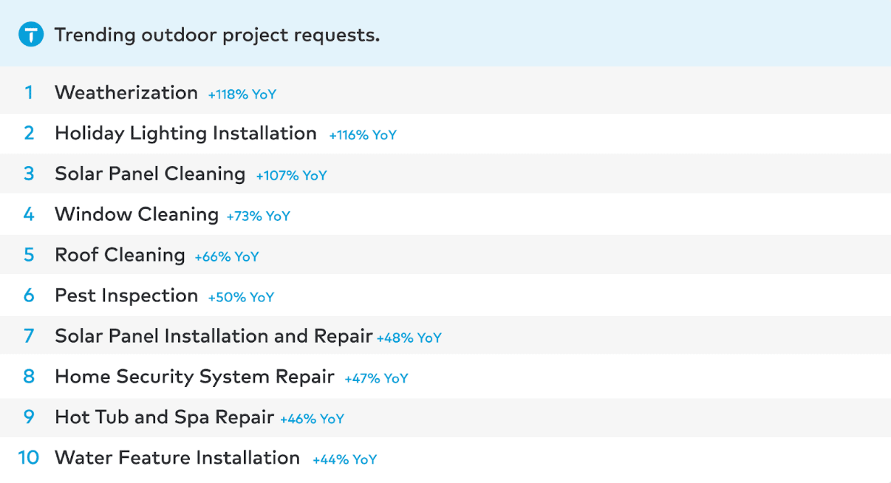Click the +118% YoY label

[242, 95]
